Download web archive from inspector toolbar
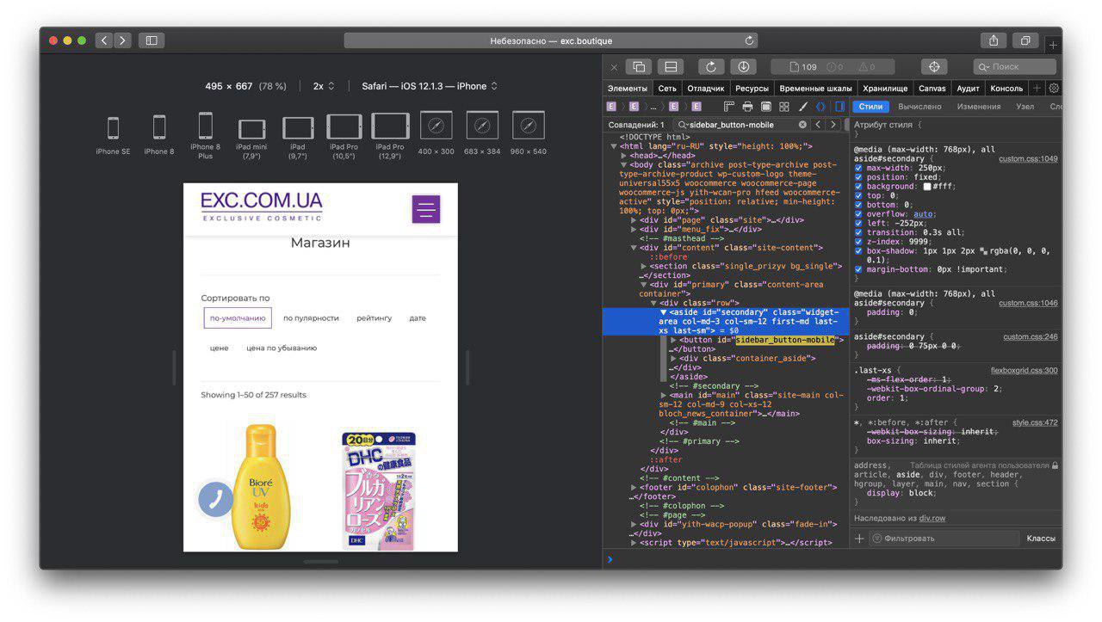Screen dimensions: 1102x622 pos(743,66)
